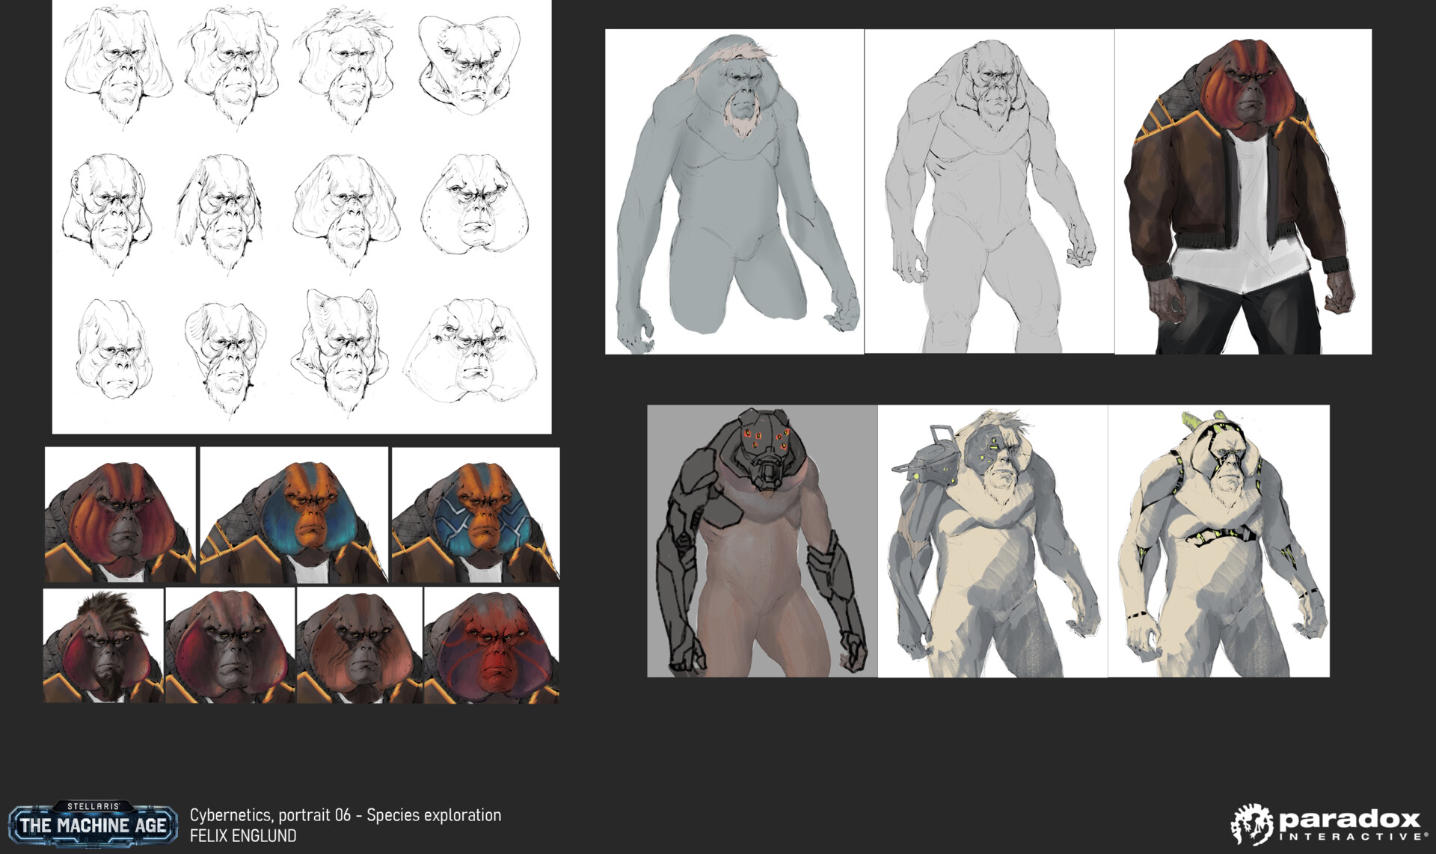
Task: Choose the cream ape with green implants
Action: 1218,541
